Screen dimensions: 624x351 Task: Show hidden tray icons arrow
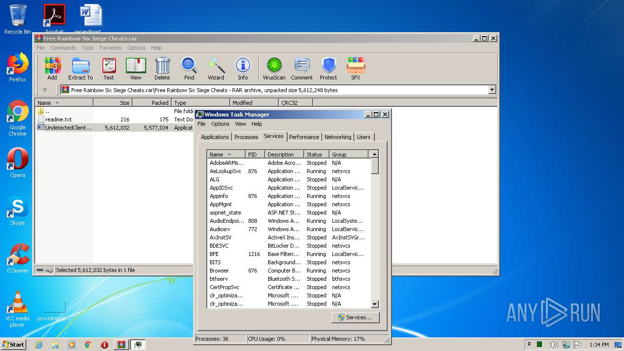click(529, 345)
